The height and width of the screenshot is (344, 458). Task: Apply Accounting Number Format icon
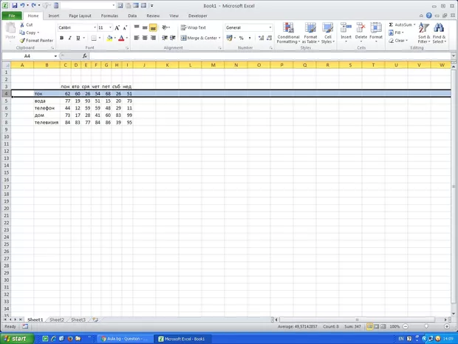229,38
